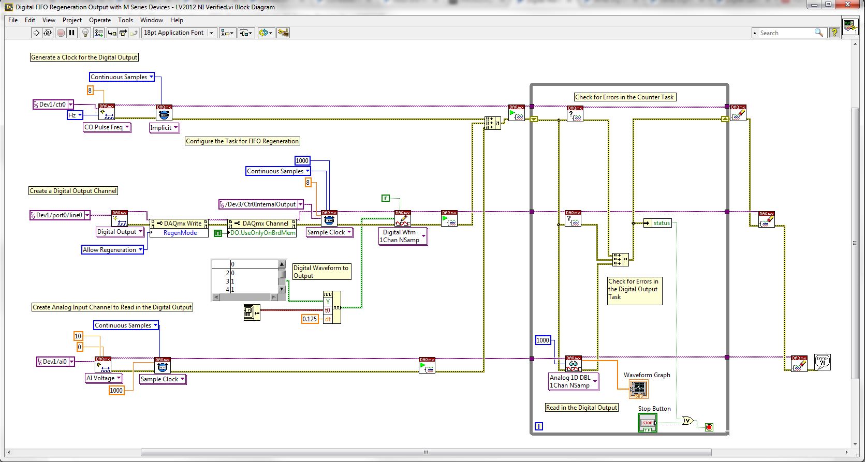Image resolution: width=865 pixels, height=462 pixels.
Task: Click the Step Out toolbar button
Action: tap(134, 33)
